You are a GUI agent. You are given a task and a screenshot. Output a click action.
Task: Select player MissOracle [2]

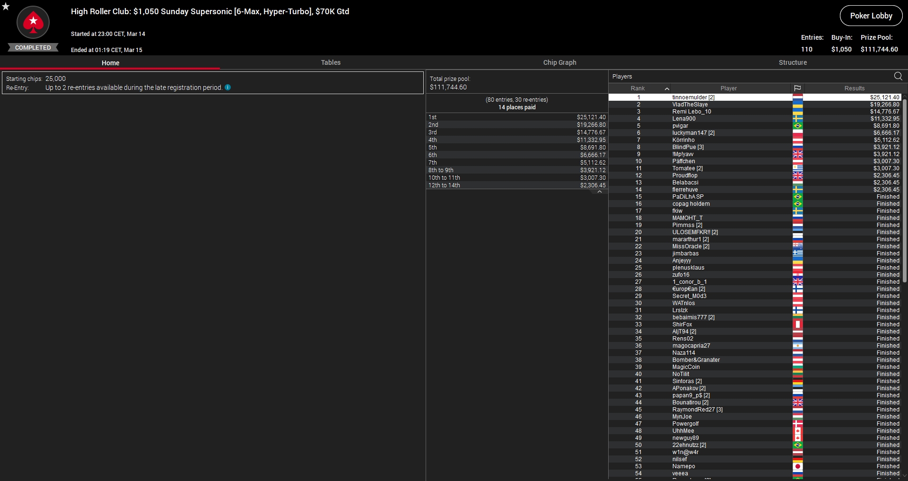pyautogui.click(x=755, y=246)
